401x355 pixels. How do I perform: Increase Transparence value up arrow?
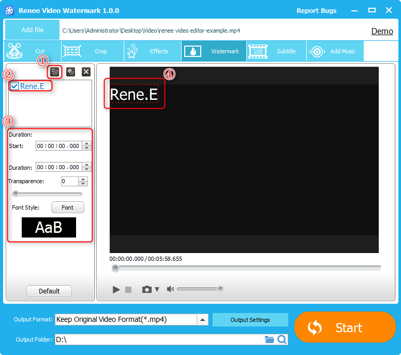(83, 179)
